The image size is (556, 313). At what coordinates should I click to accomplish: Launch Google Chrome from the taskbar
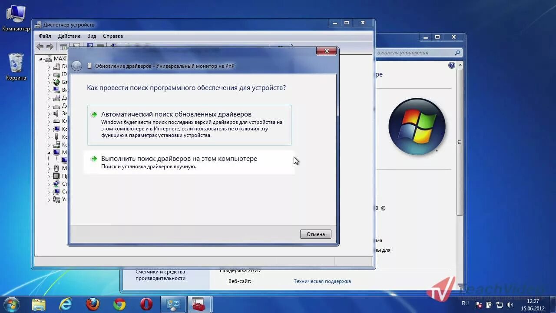click(119, 304)
